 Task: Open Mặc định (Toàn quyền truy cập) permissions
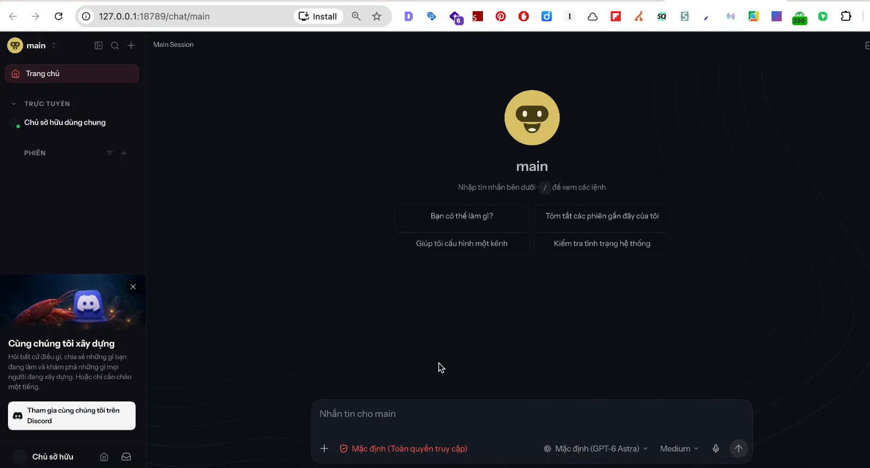(404, 449)
